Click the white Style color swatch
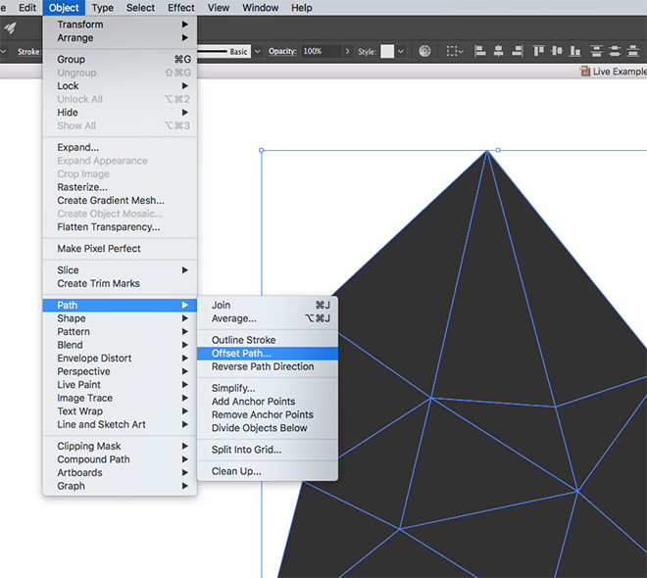The height and width of the screenshot is (578, 647). click(387, 51)
